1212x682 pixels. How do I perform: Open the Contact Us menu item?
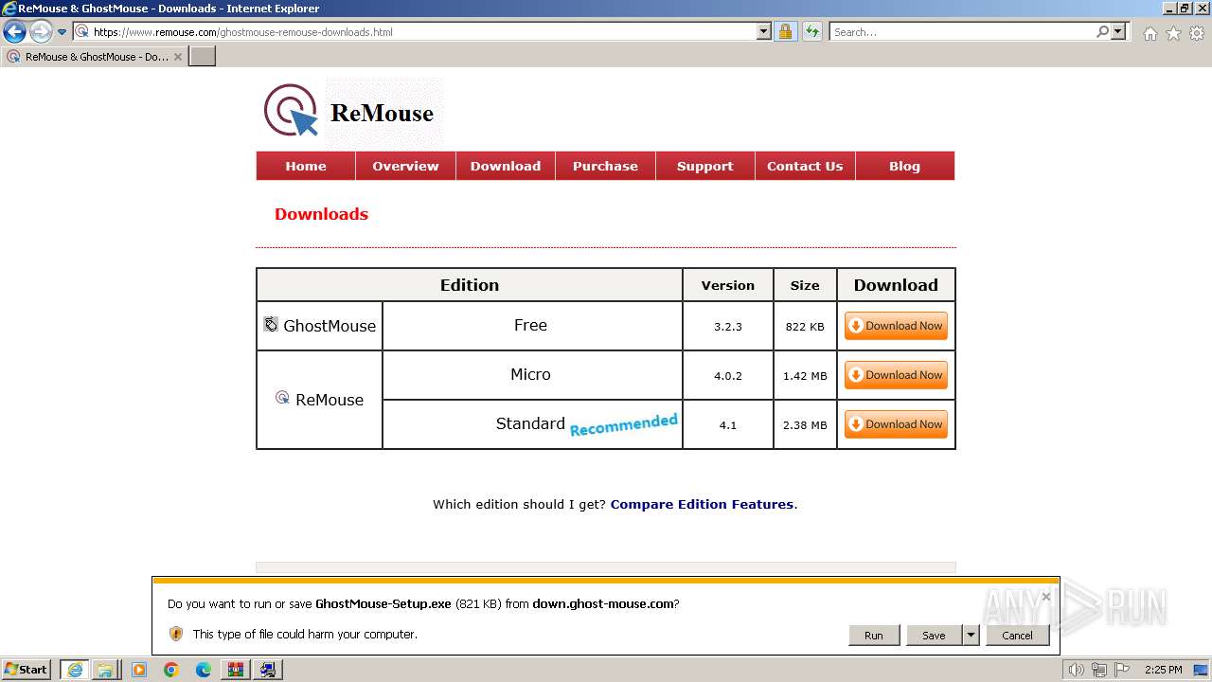[805, 166]
